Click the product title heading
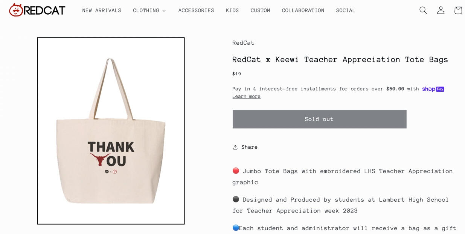 [x=340, y=59]
